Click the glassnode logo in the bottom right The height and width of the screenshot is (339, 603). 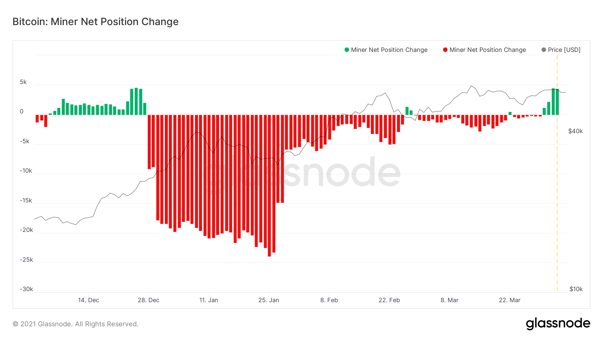coord(558,323)
